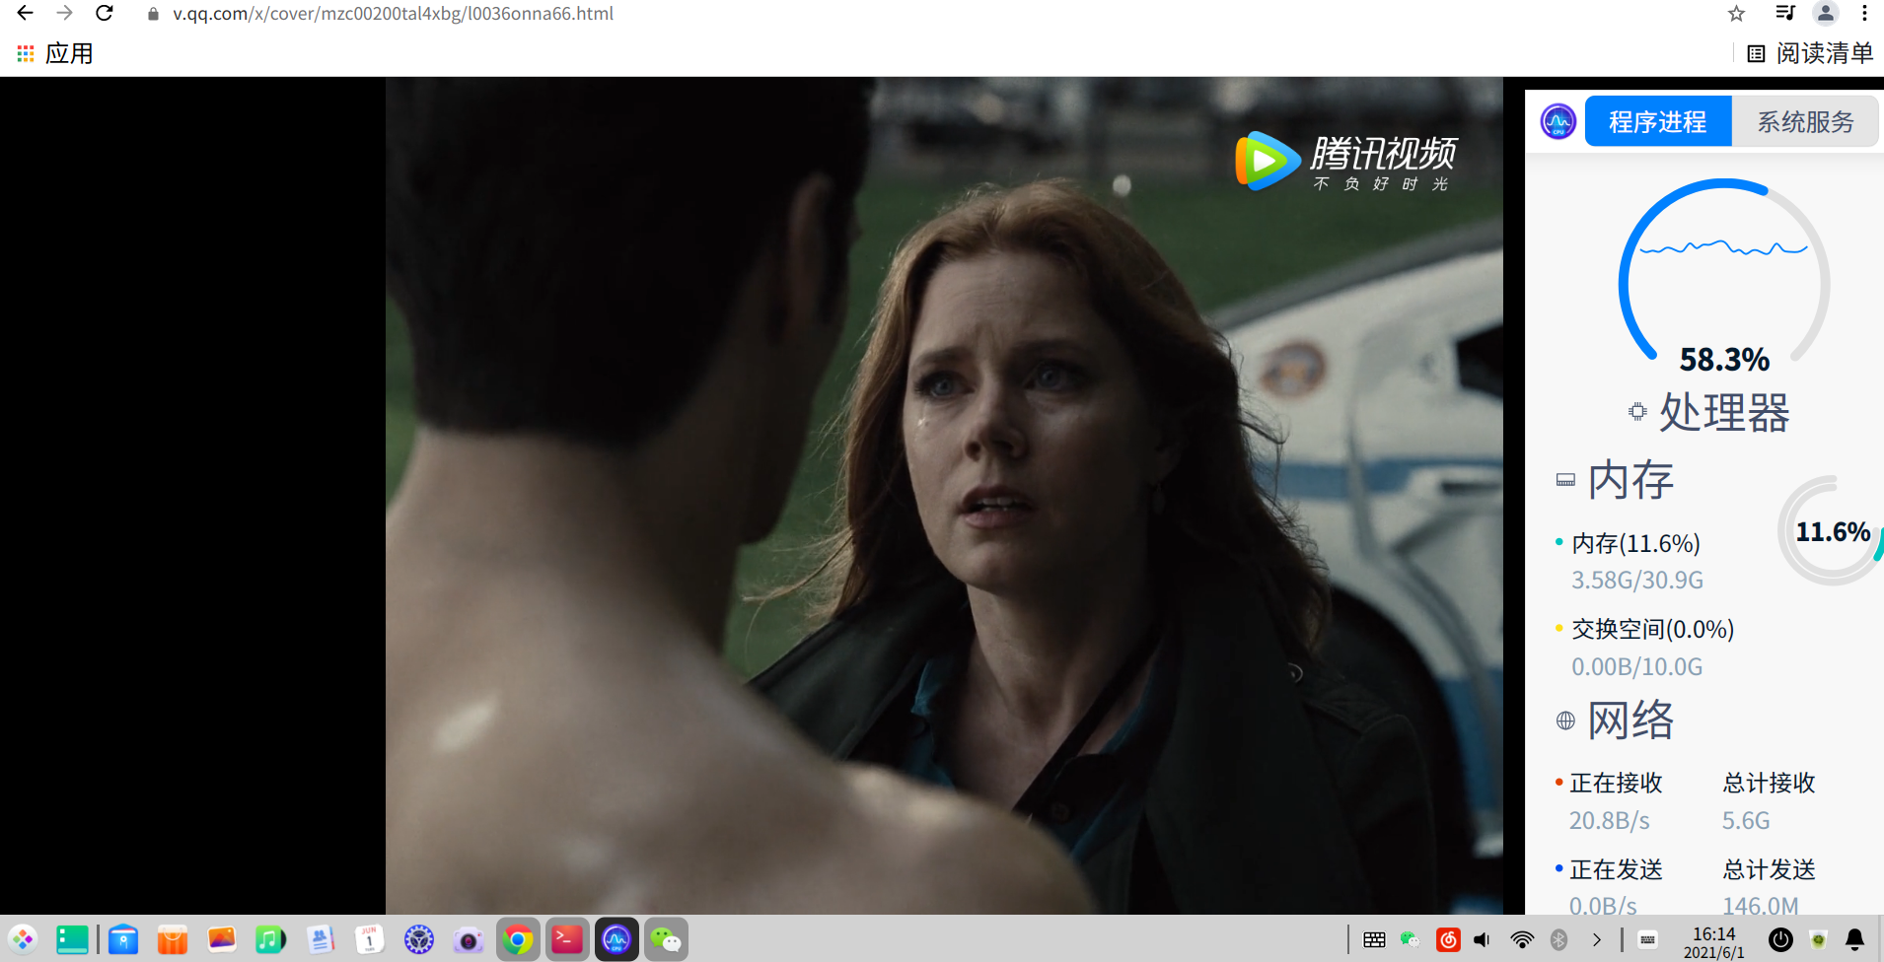Image resolution: width=1884 pixels, height=962 pixels.
Task: Click the 总计接收 label
Action: (x=1769, y=783)
